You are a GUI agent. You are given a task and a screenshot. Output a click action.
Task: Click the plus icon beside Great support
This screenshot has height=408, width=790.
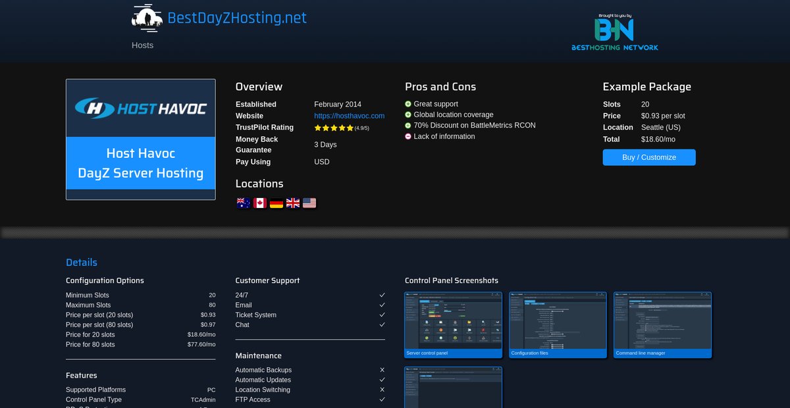pos(408,104)
